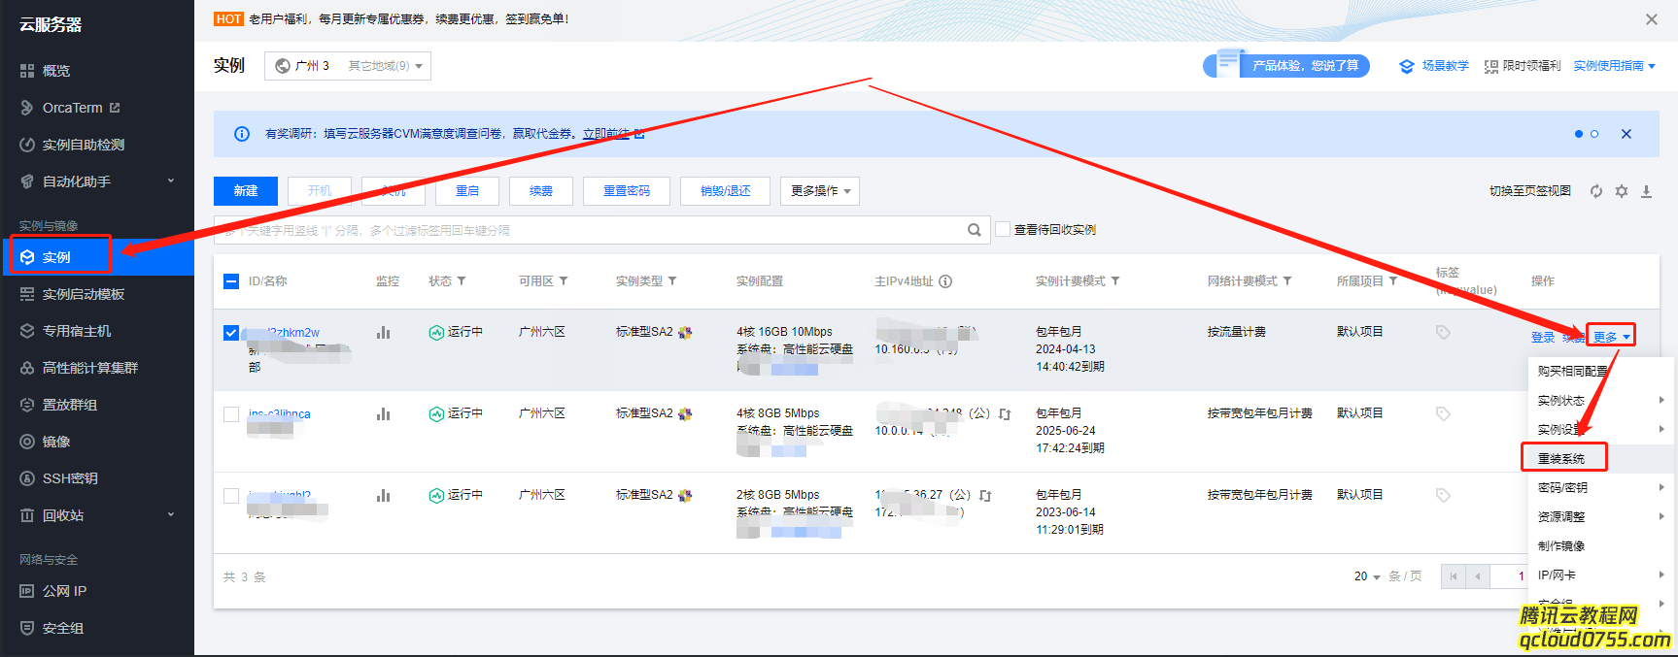Open monitoring chart for first instance

(x=384, y=333)
